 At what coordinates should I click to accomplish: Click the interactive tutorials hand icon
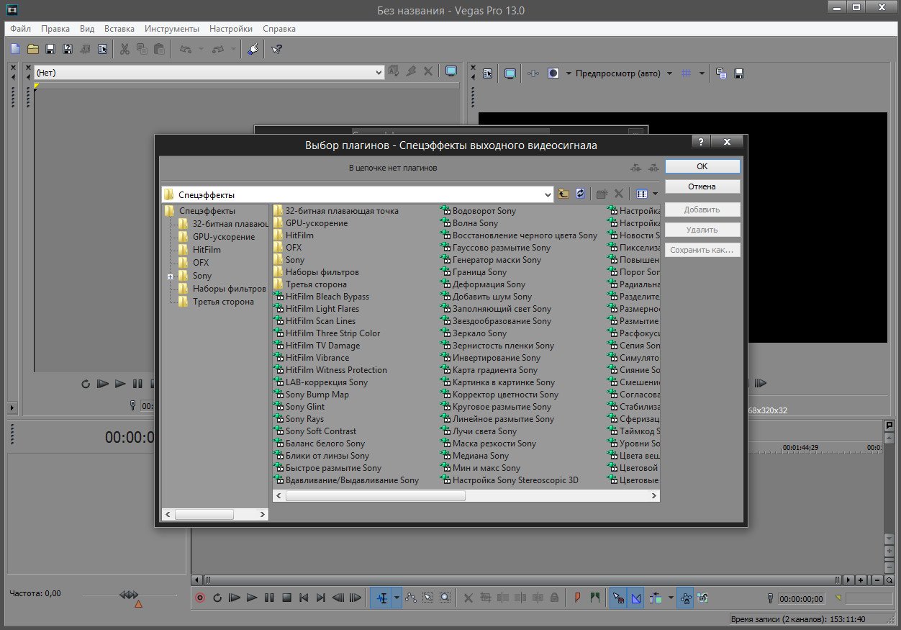(x=253, y=49)
